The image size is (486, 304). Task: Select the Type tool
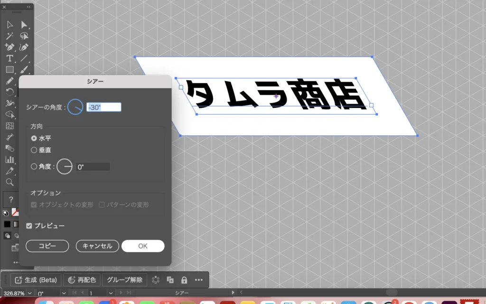click(x=10, y=58)
